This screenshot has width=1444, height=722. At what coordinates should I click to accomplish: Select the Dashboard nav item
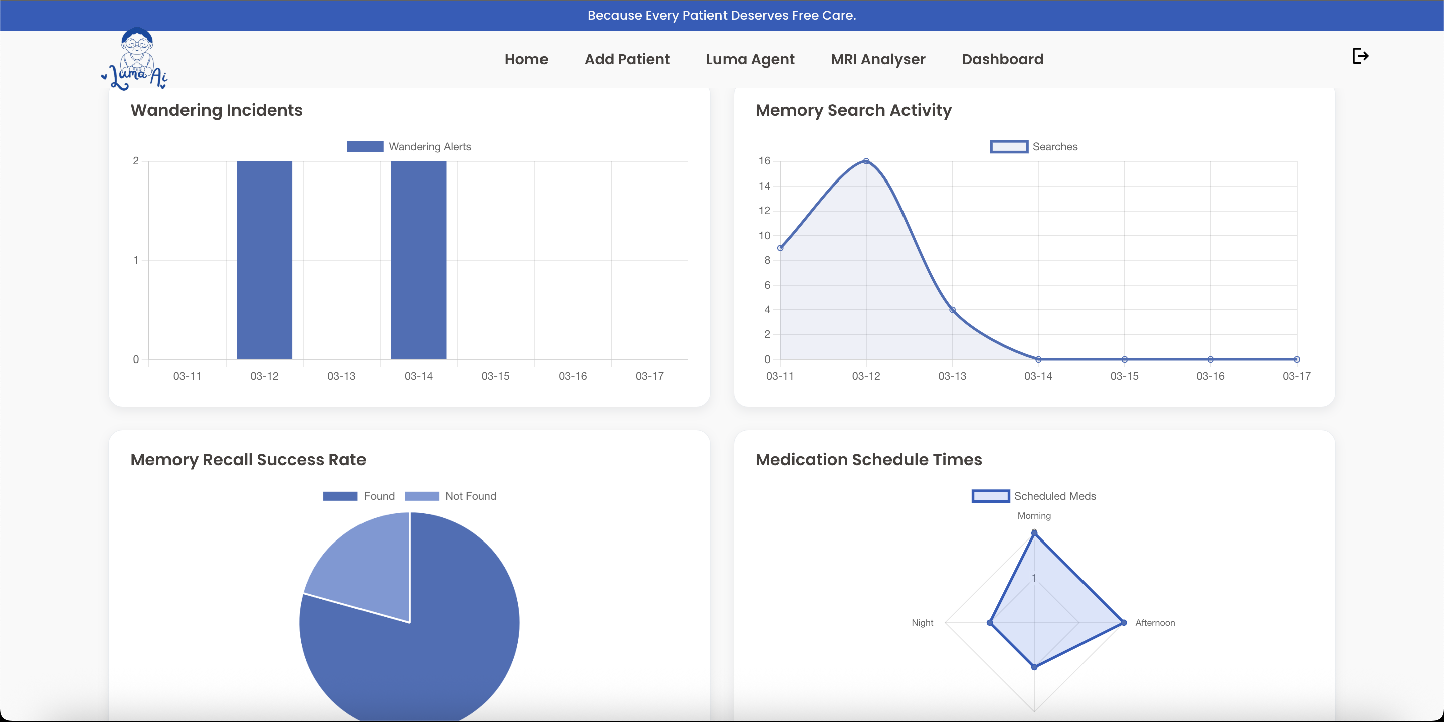pos(1002,59)
